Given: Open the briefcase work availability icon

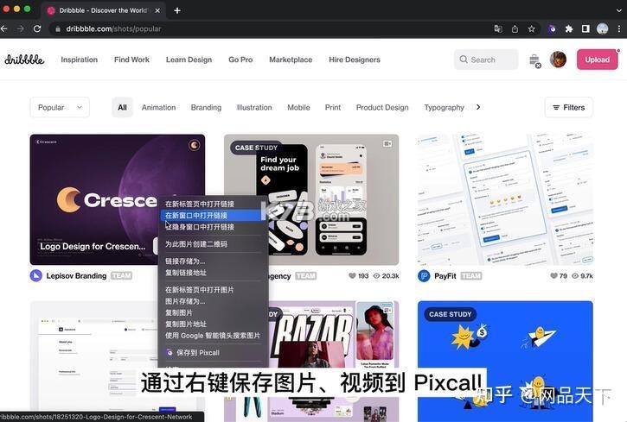Looking at the screenshot, I should pos(534,60).
